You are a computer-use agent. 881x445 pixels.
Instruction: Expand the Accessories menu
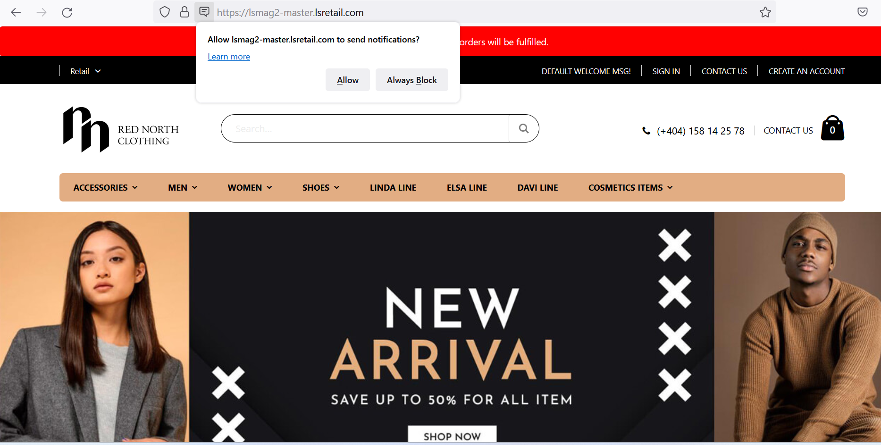click(x=106, y=187)
